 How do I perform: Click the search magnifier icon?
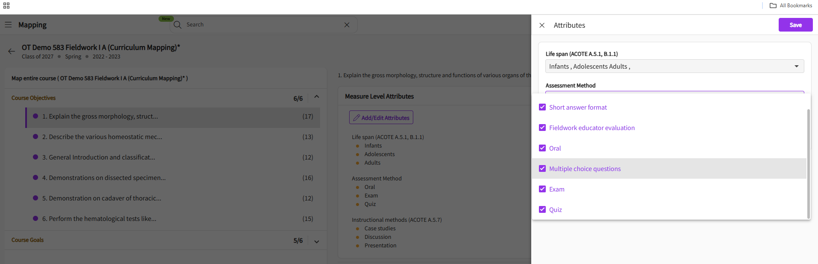tap(178, 25)
